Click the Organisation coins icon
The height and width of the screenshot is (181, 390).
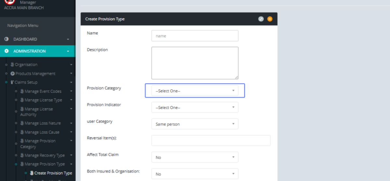(x=12, y=65)
